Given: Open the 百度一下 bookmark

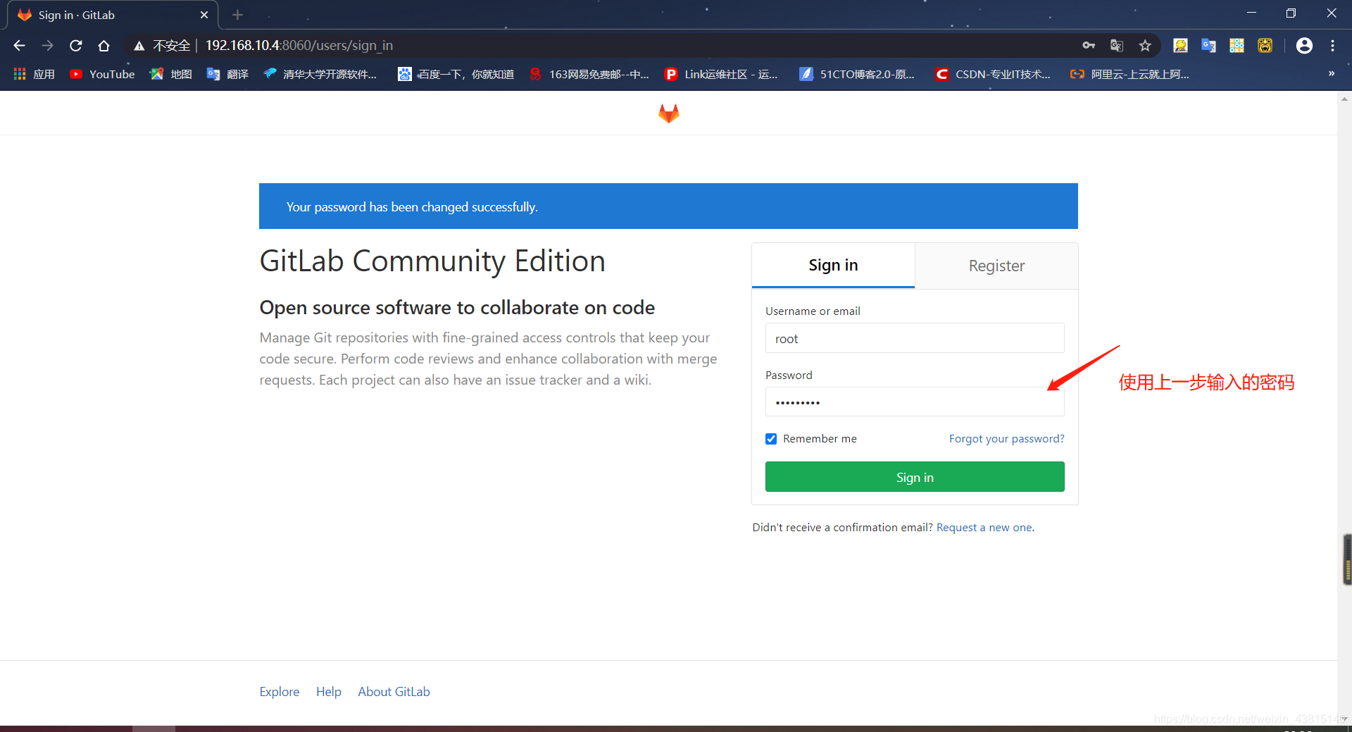Looking at the screenshot, I should click(456, 74).
